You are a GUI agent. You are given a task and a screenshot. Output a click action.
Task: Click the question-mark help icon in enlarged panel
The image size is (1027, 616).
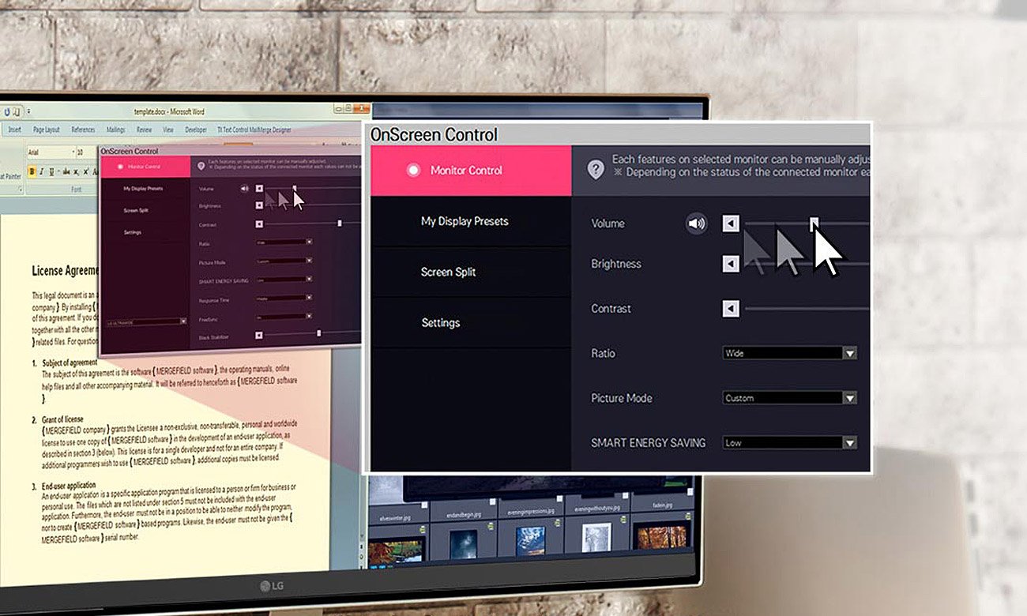point(596,170)
